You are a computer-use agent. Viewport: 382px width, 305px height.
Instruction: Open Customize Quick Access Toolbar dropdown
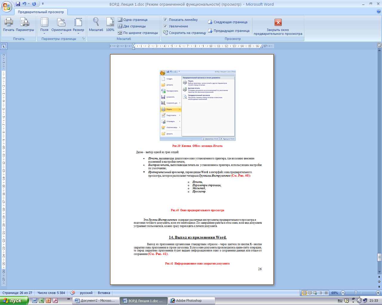[x=43, y=4]
